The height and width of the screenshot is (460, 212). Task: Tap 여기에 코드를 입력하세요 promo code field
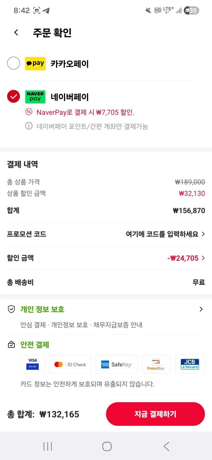(162, 234)
